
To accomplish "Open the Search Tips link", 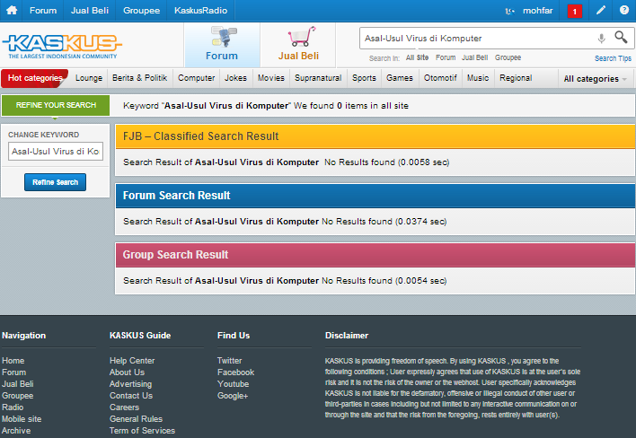I will 613,58.
